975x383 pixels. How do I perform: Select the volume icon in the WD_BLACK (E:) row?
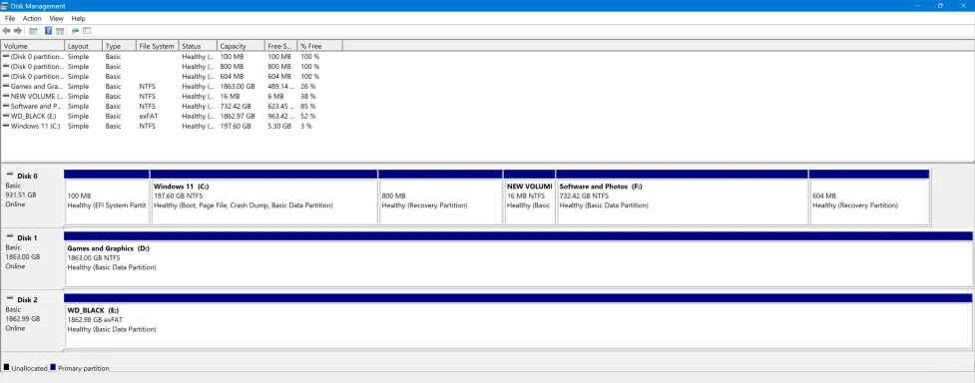click(x=6, y=117)
